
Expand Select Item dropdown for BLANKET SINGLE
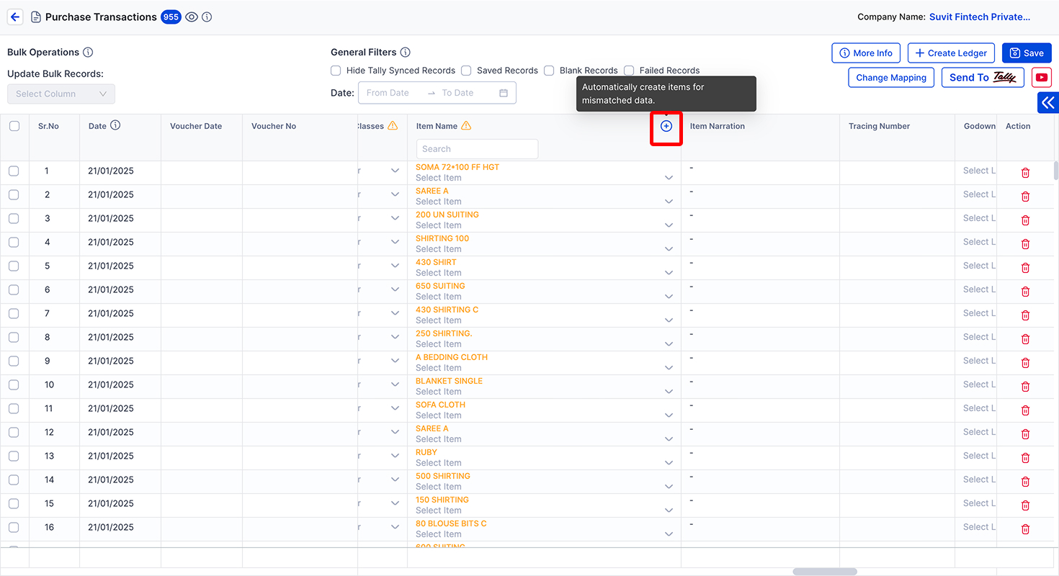coord(669,392)
